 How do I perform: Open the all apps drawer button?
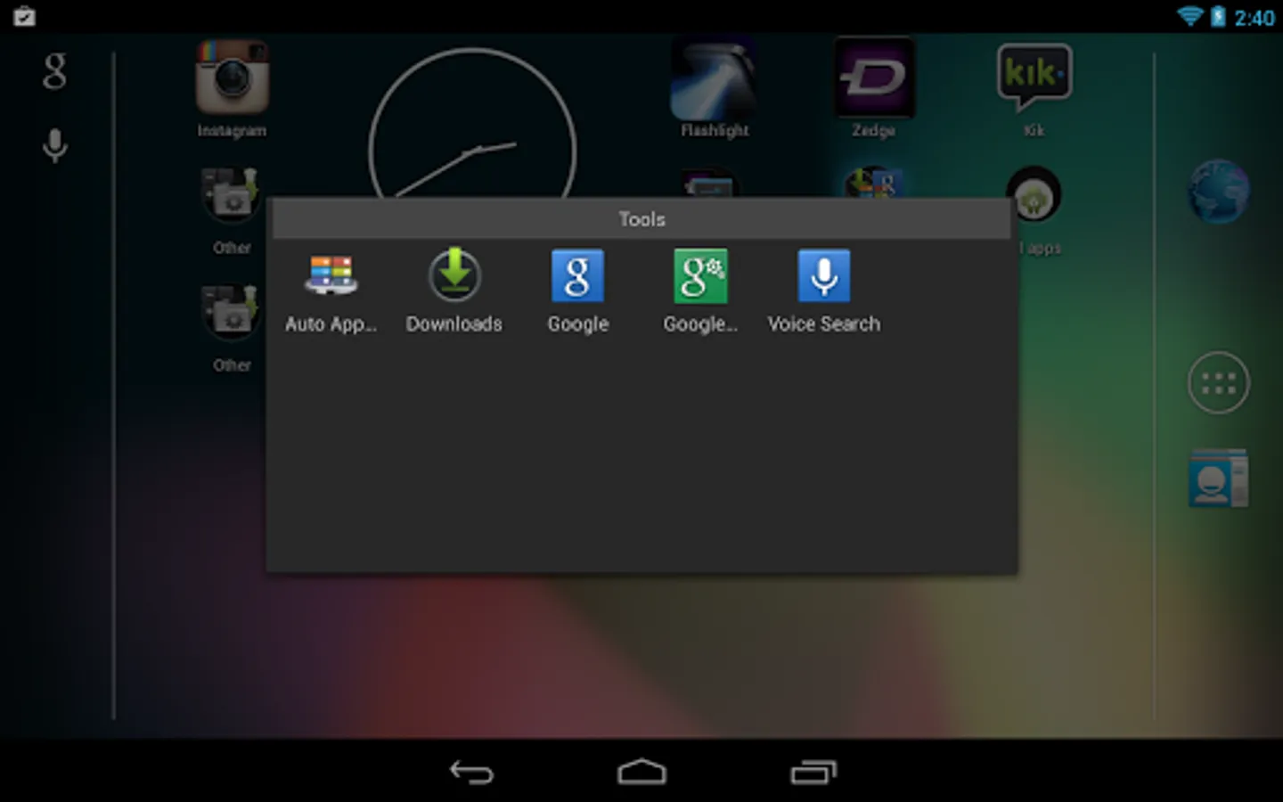tap(1219, 383)
